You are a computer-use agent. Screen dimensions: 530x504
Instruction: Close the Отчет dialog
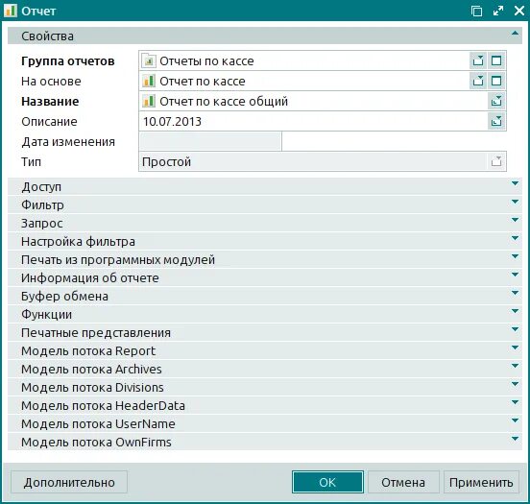coord(518,11)
